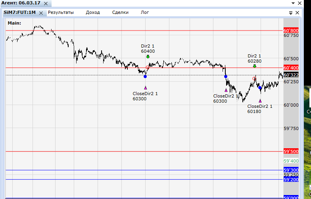Image resolution: width=311 pixels, height=199 pixels.
Task: Close the Агент: 06.03.17 tab
Action: [x=46, y=4]
